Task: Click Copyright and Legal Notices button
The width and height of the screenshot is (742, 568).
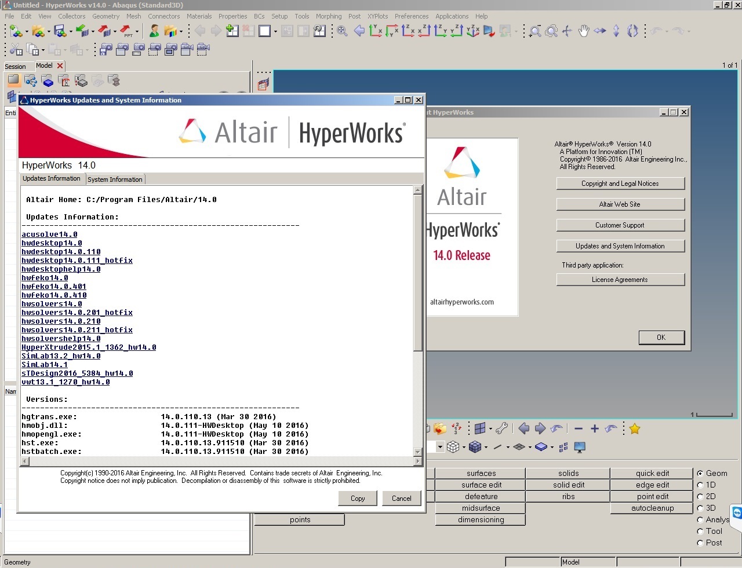Action: click(x=620, y=184)
